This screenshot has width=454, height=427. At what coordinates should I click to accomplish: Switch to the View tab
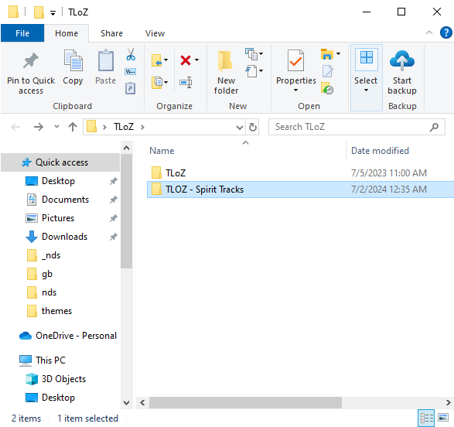(155, 33)
